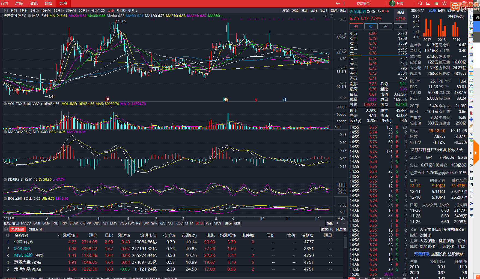Click the down arrow icon in right sidebar
Viewport: 480px width, 279px height.
click(471, 23)
